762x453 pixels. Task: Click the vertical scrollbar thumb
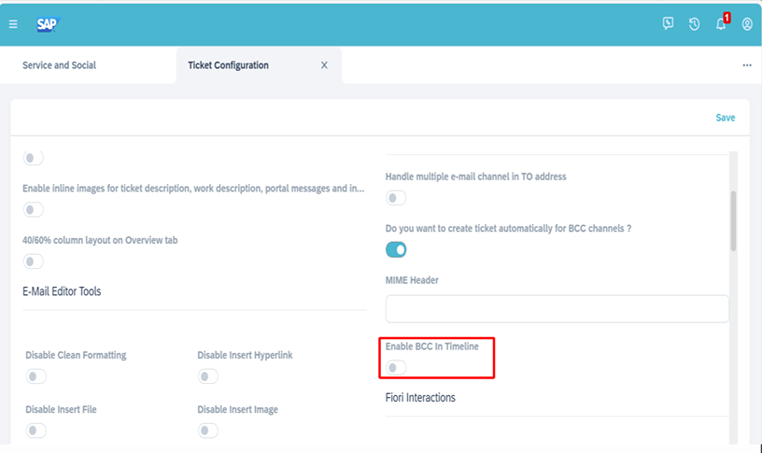coord(733,220)
